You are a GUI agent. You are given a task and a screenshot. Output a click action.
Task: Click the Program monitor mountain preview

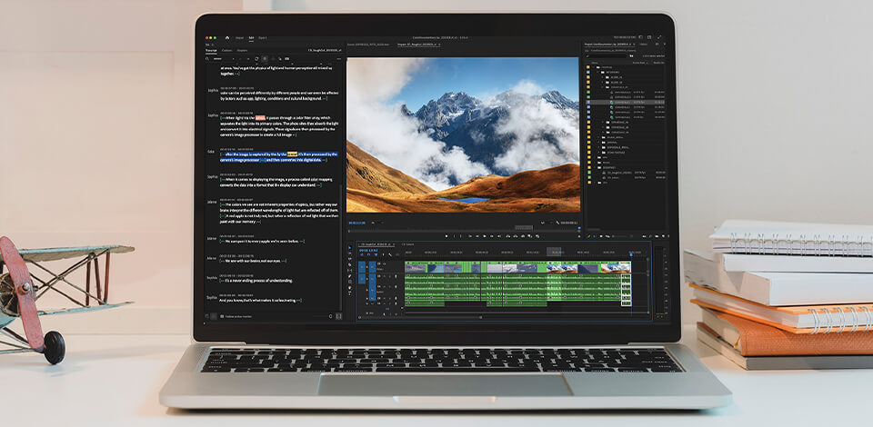tap(463, 134)
